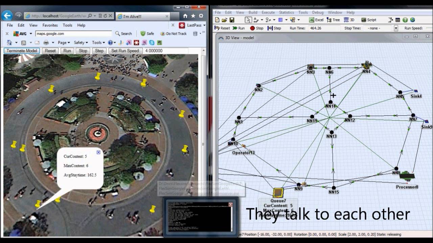Click the New Model icon in FlexSim toolbar
The height and width of the screenshot is (243, 433).
click(217, 20)
